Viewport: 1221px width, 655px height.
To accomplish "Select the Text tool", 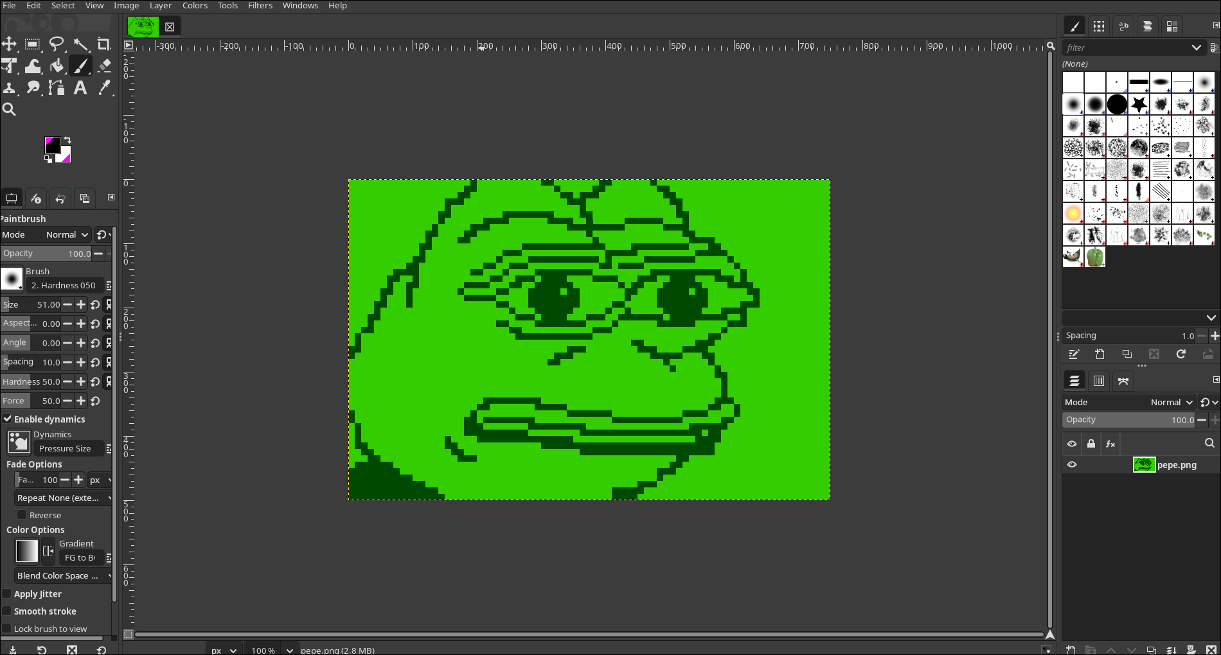I will click(80, 88).
